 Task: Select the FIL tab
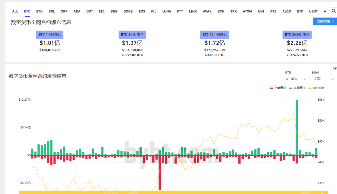click(154, 12)
